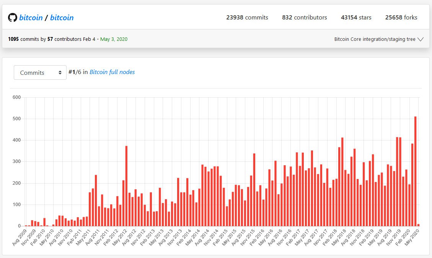Screen dimensions: 432x258
Task: Click the 23938 commits stat
Action: [247, 17]
